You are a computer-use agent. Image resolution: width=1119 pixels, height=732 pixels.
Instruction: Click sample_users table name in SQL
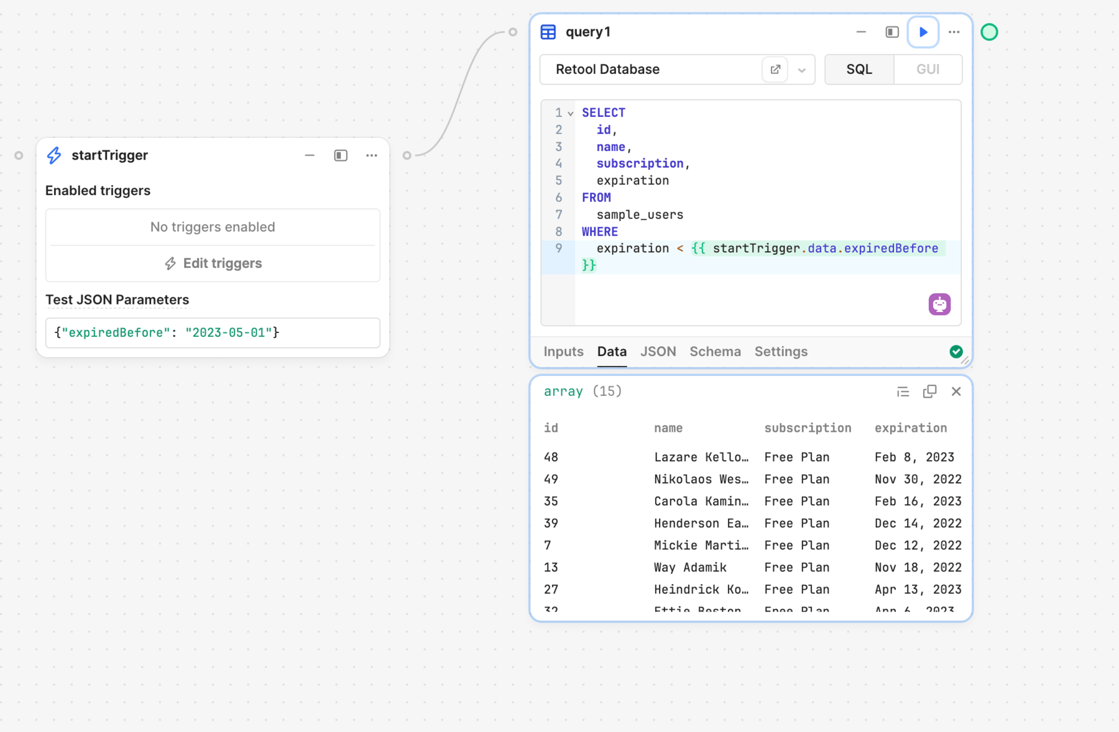pos(640,215)
